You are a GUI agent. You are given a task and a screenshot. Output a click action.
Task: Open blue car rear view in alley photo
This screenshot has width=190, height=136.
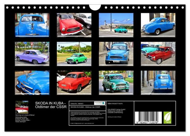(x=158, y=82)
